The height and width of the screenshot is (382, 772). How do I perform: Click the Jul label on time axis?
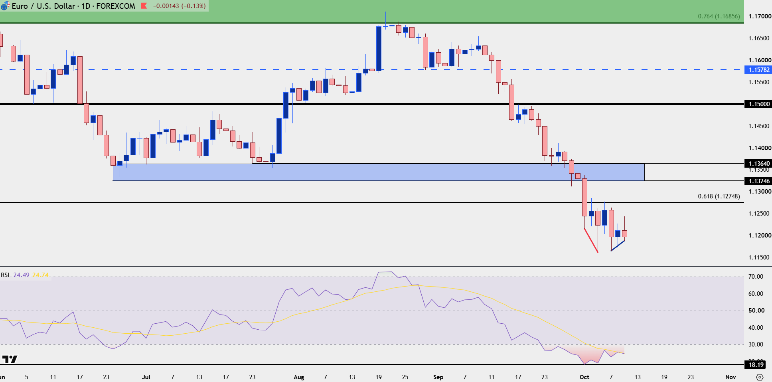click(x=146, y=377)
